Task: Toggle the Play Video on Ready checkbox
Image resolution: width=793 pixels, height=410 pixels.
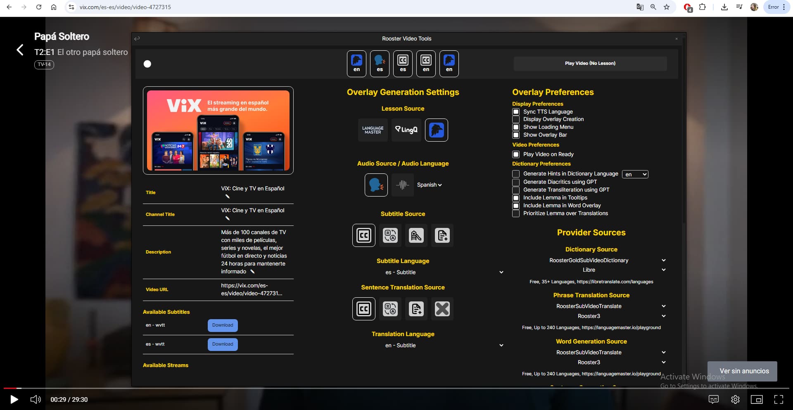Action: click(x=516, y=154)
